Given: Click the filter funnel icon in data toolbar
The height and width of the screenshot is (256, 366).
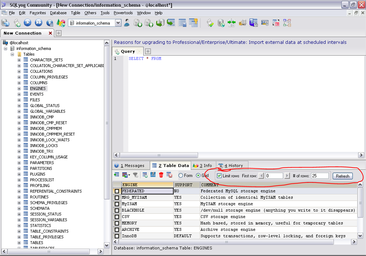Looking at the screenshot, I should [x=135, y=175].
